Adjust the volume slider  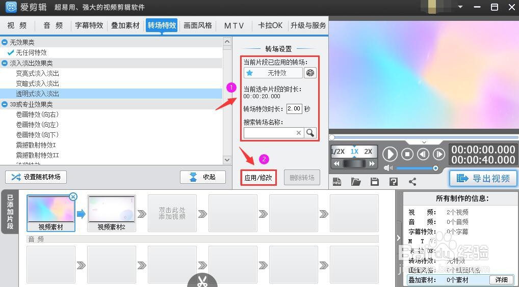pyautogui.click(x=417, y=168)
